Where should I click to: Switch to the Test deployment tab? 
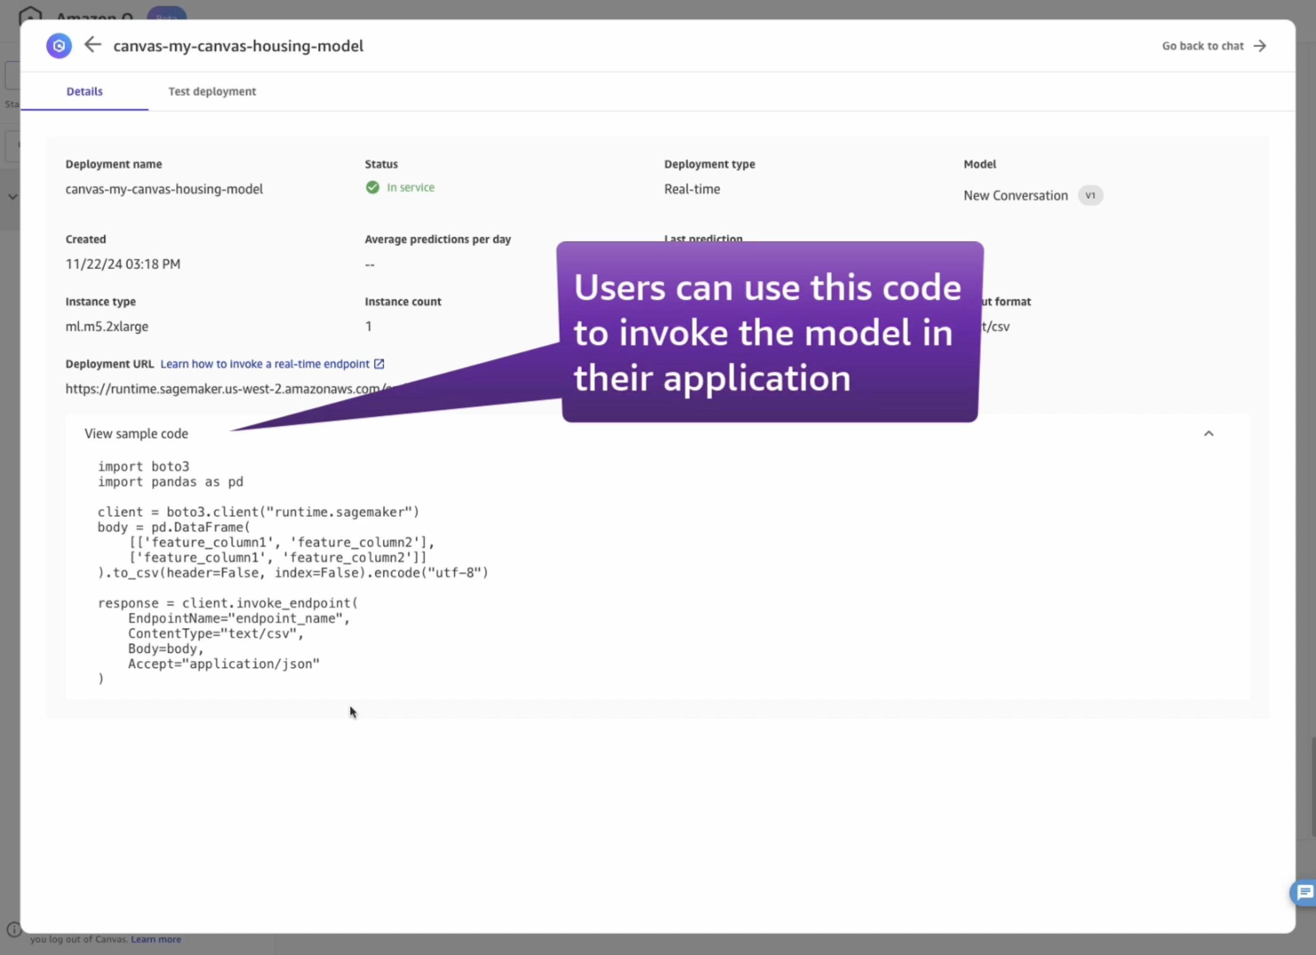(212, 91)
